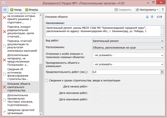Open the особо опасным объектам dropdown
Image resolution: width=167 pixels, height=118 pixels.
tap(128, 55)
